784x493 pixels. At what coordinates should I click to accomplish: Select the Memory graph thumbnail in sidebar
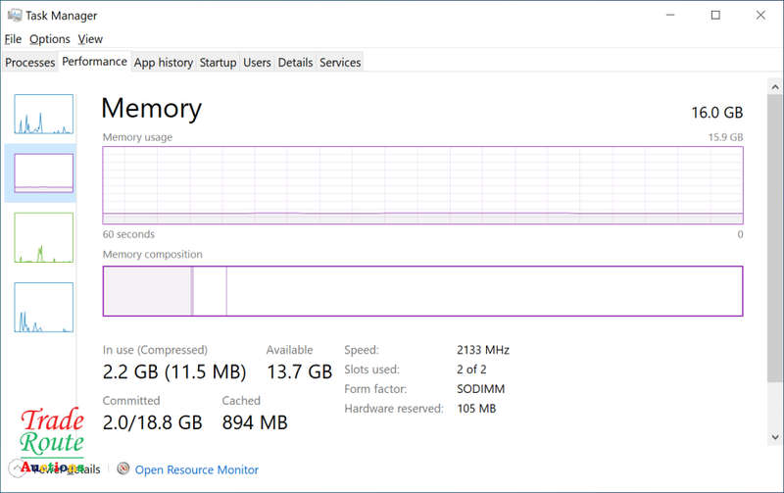point(43,173)
